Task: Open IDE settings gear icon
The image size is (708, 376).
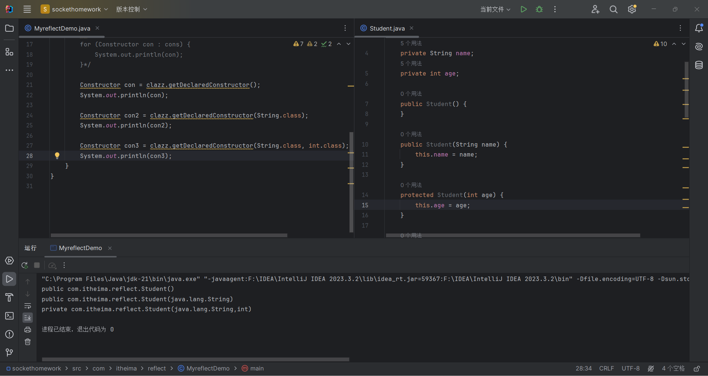Action: coord(632,9)
